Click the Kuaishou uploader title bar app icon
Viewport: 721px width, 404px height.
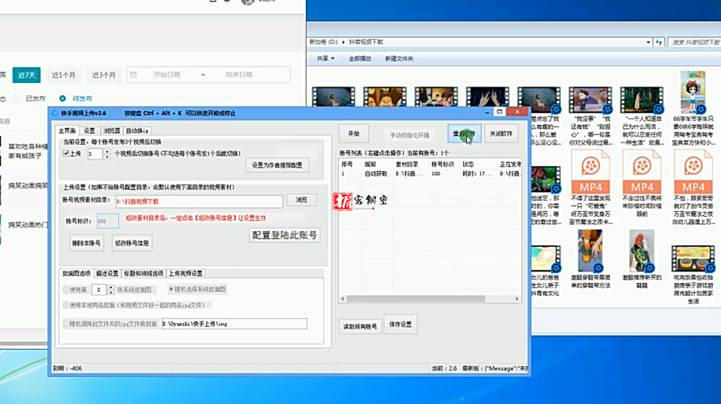point(55,113)
